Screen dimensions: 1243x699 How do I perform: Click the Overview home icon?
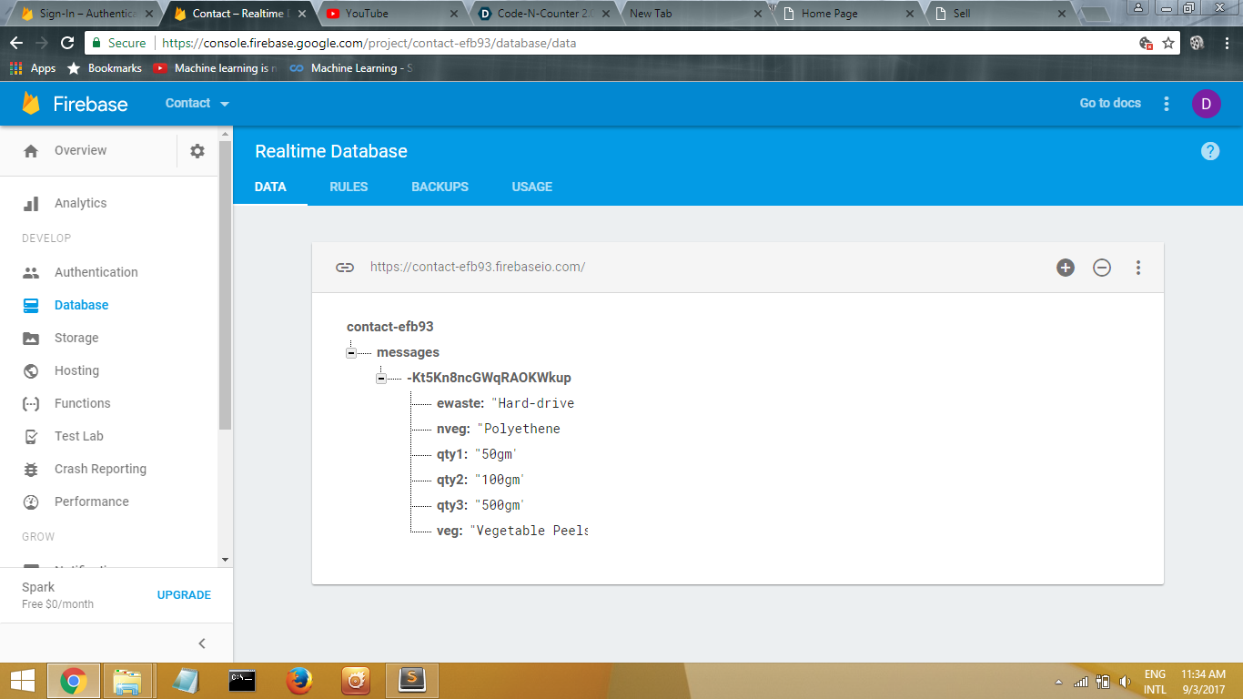[31, 151]
